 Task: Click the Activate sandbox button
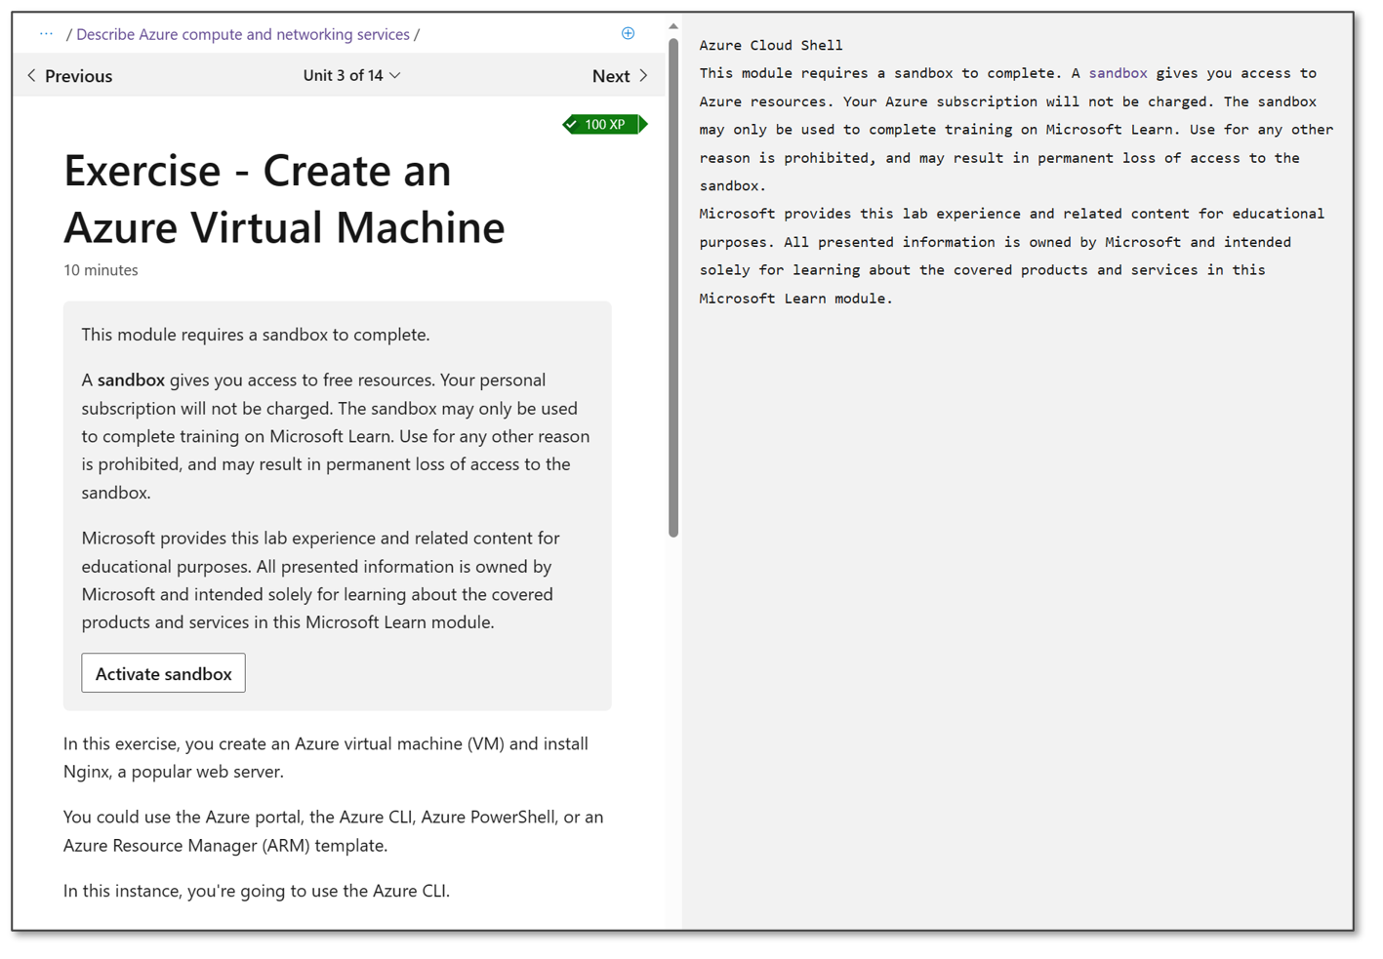click(163, 673)
